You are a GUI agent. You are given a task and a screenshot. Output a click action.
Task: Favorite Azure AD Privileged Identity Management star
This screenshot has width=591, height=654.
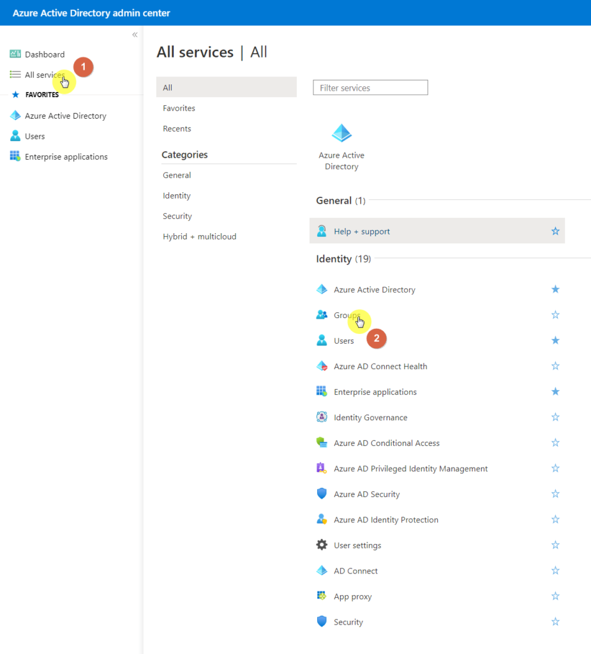[555, 468]
